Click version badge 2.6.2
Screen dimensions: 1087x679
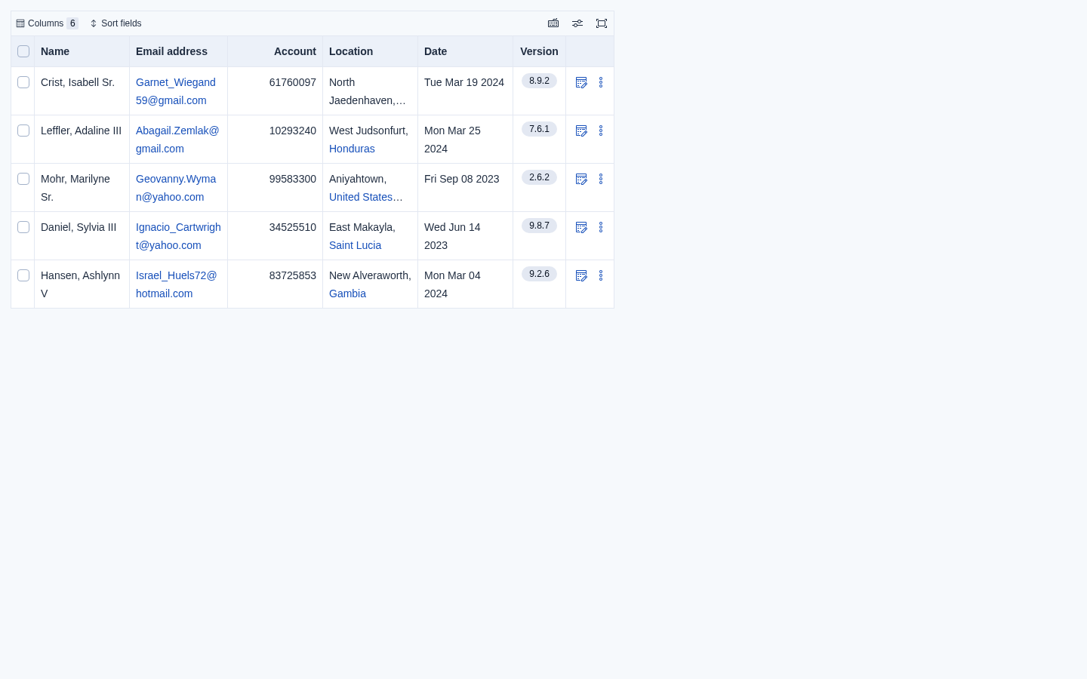pyautogui.click(x=539, y=177)
